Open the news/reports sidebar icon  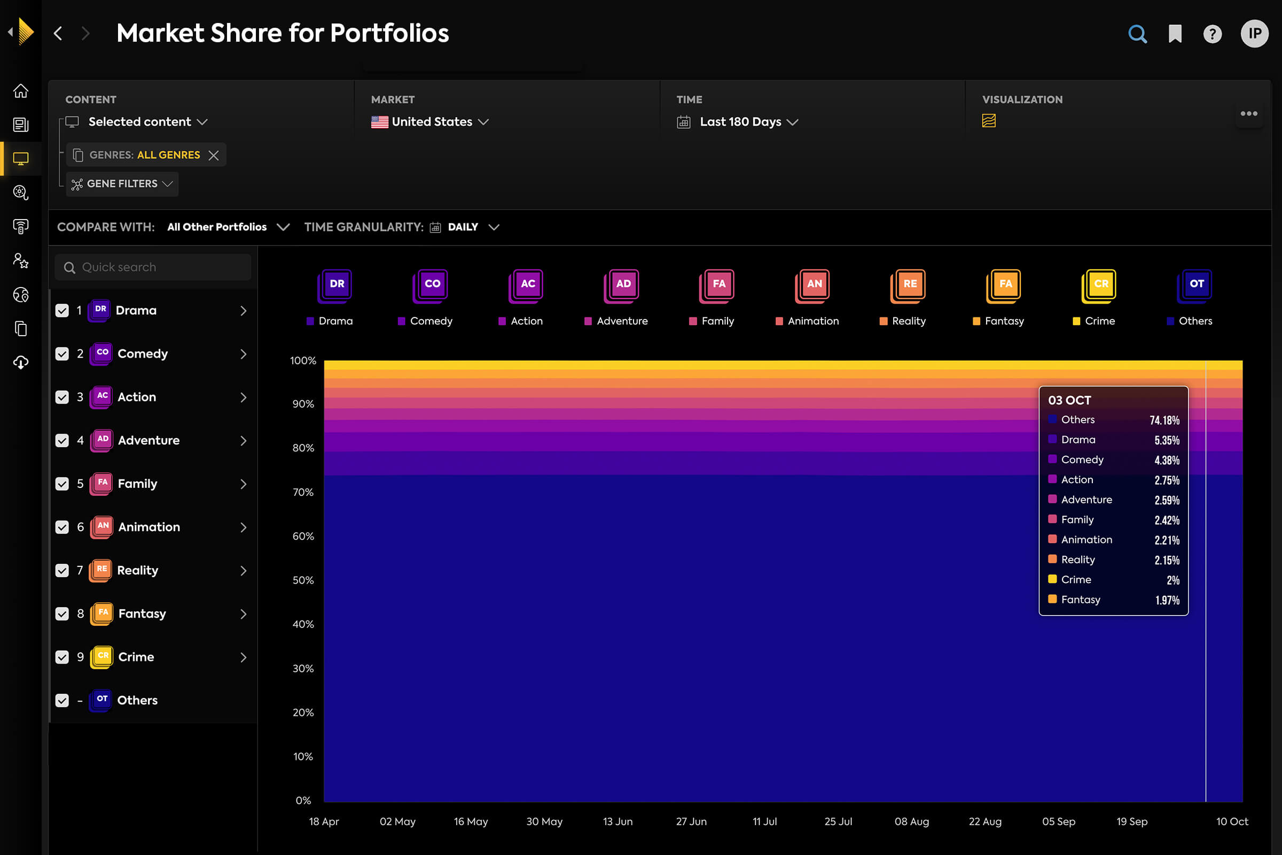[x=21, y=125]
